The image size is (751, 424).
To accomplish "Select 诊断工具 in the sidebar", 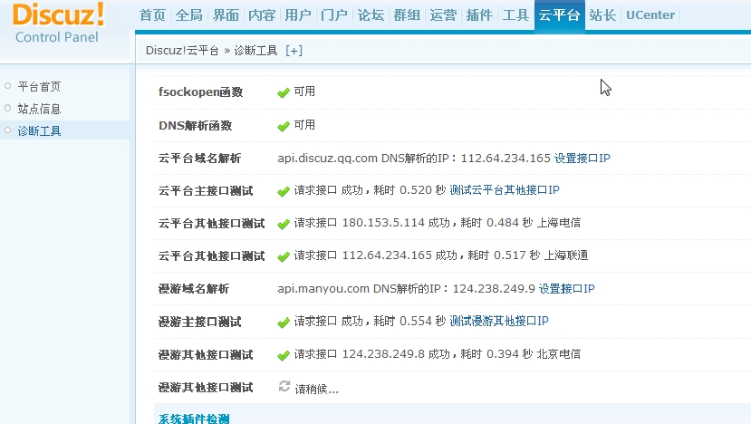I will pyautogui.click(x=39, y=130).
